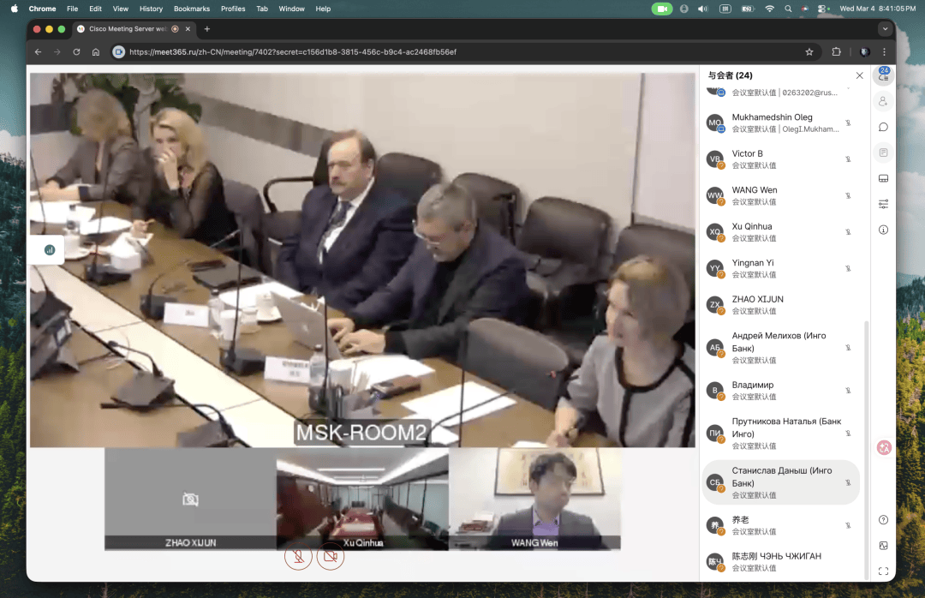Enter fullscreen with the bottom-right corner icon

pyautogui.click(x=883, y=571)
